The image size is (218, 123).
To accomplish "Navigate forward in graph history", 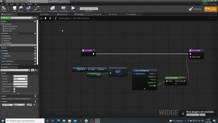I will pos(50,18).
